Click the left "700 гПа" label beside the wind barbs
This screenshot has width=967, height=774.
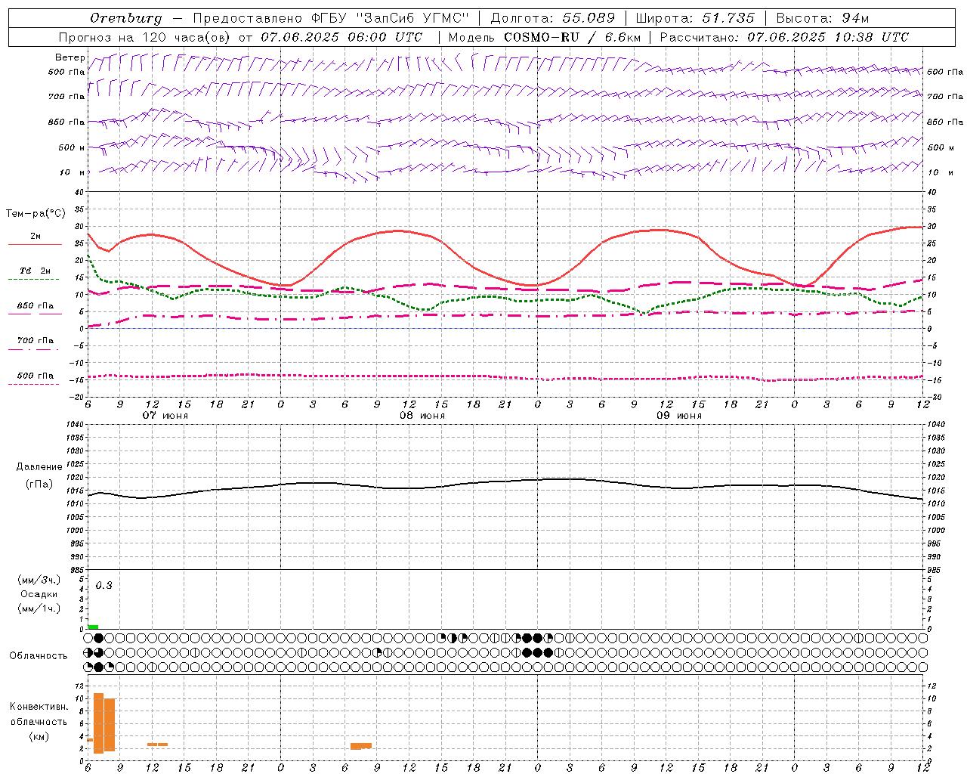[x=66, y=97]
